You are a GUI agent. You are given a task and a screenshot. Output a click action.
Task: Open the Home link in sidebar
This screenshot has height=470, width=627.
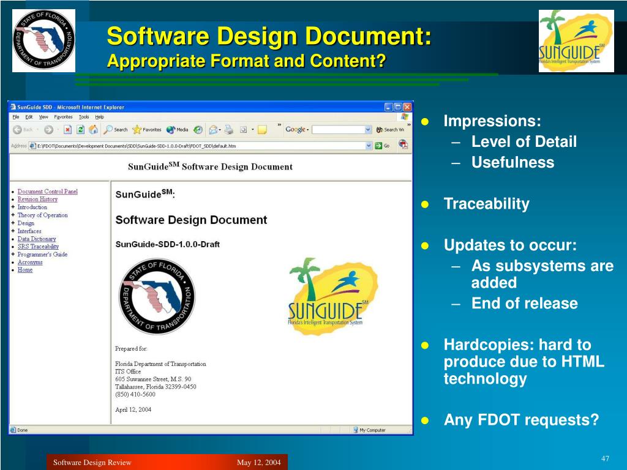tap(24, 270)
